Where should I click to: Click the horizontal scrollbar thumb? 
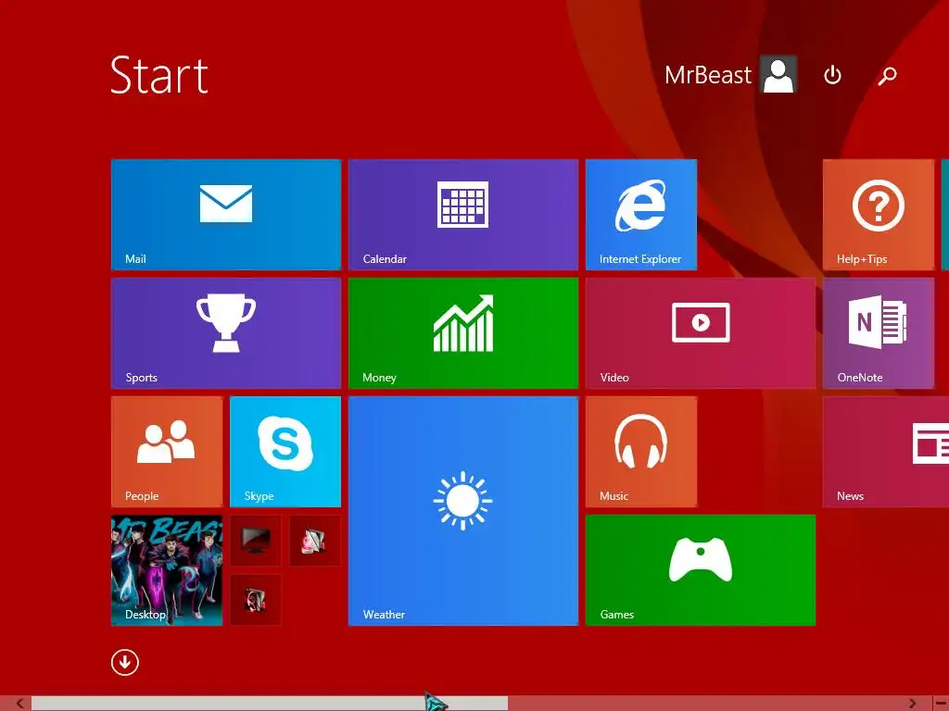point(270,704)
